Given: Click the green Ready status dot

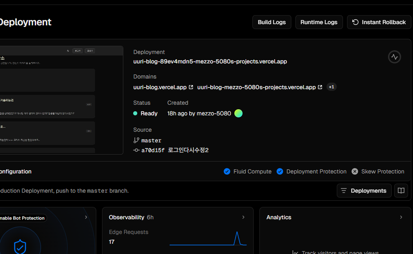Looking at the screenshot, I should click(x=135, y=113).
